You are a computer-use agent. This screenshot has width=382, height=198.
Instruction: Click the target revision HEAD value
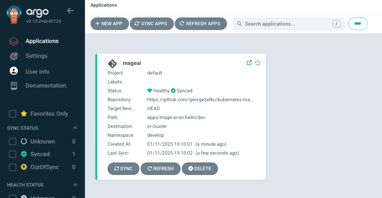[x=154, y=109]
